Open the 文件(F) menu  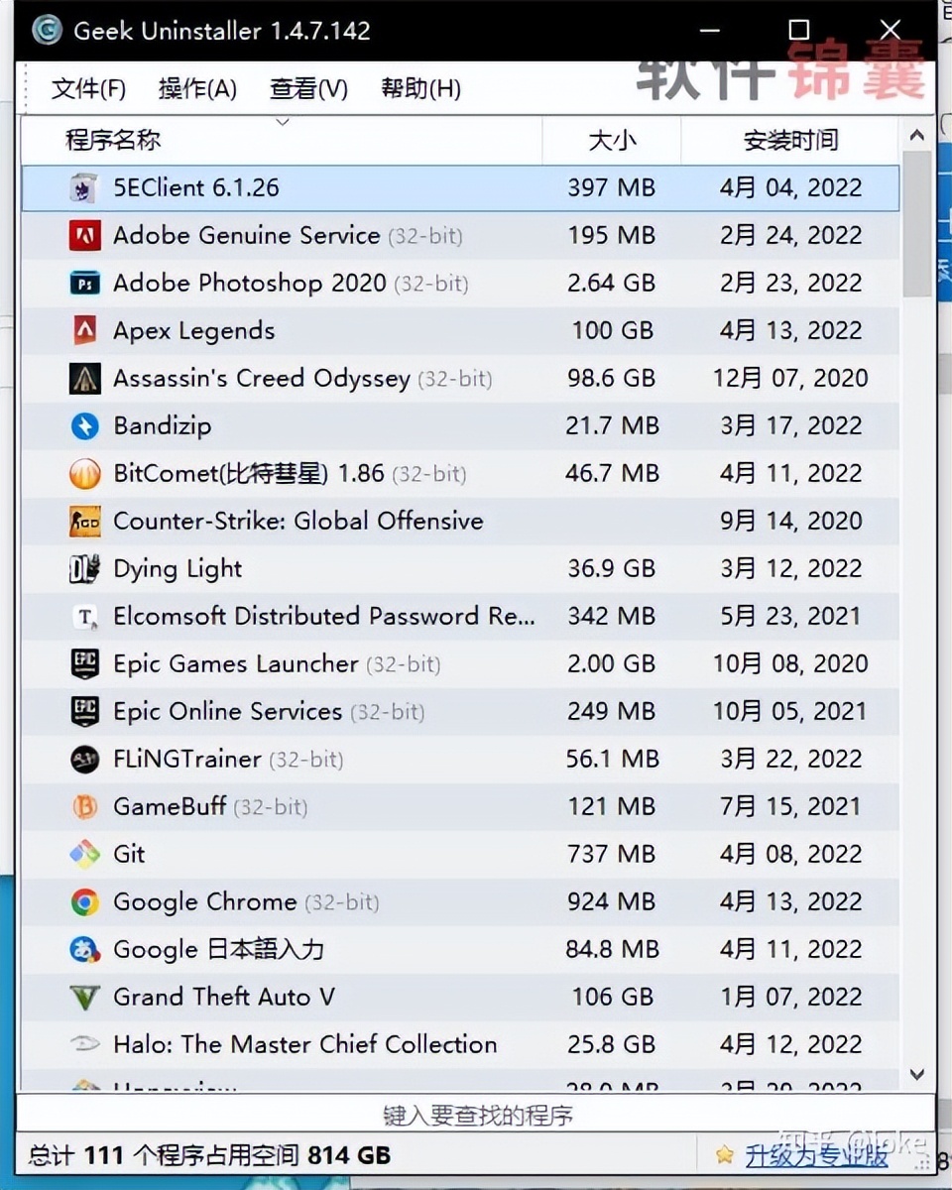point(88,89)
